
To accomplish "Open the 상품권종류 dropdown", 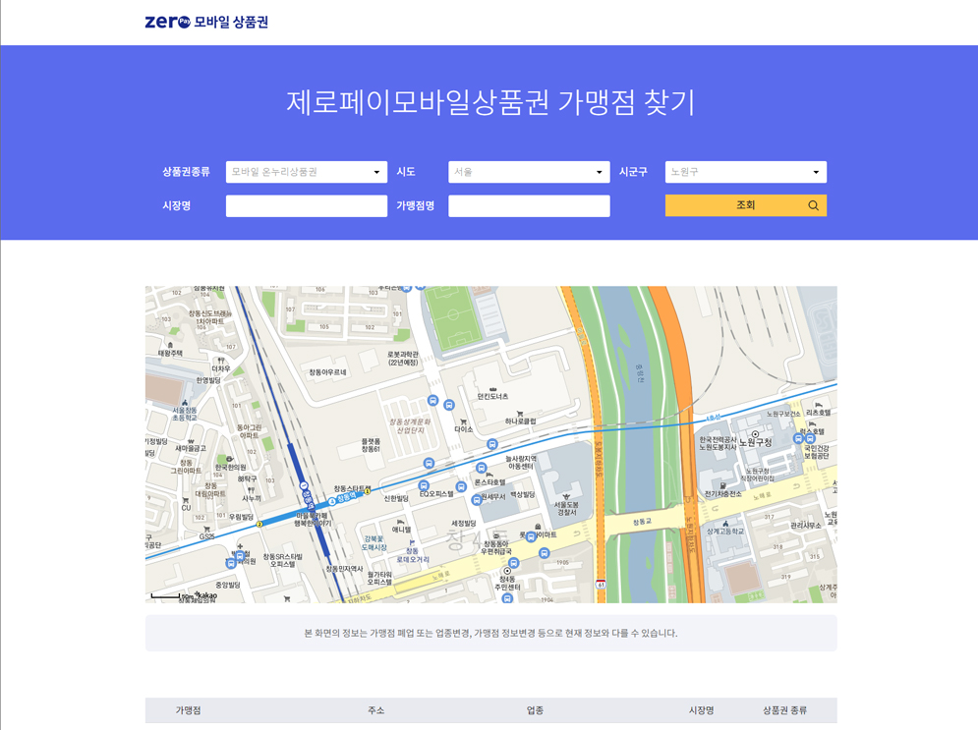I will (x=307, y=171).
